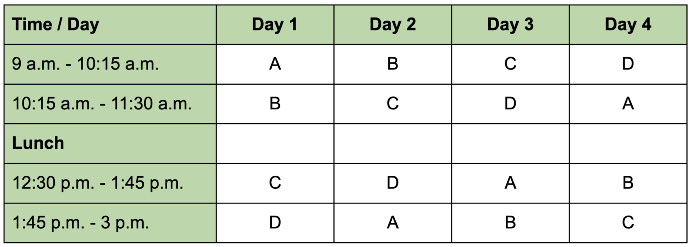The image size is (690, 247).
Task: Select cell D under Day 4 at 9 a.m.
Action: tap(628, 64)
